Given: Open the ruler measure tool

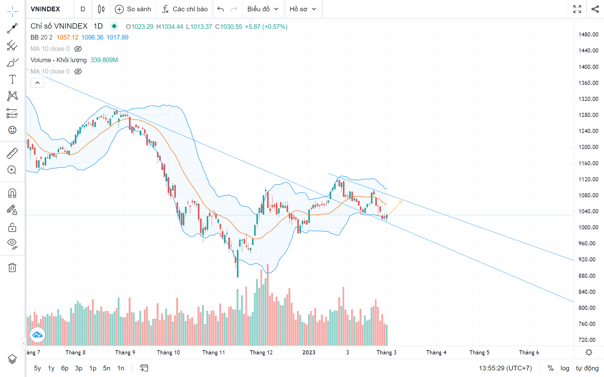Looking at the screenshot, I should point(12,153).
